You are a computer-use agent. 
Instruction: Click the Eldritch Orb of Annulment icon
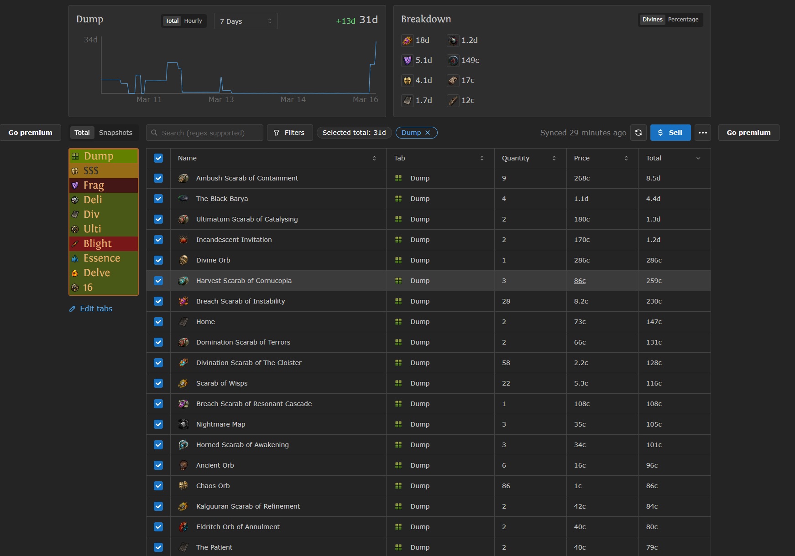(x=183, y=527)
